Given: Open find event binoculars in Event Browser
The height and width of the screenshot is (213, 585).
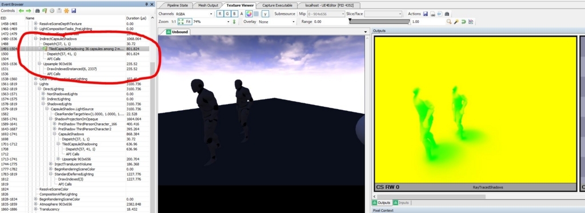Looking at the screenshot, I should tap(37, 11).
